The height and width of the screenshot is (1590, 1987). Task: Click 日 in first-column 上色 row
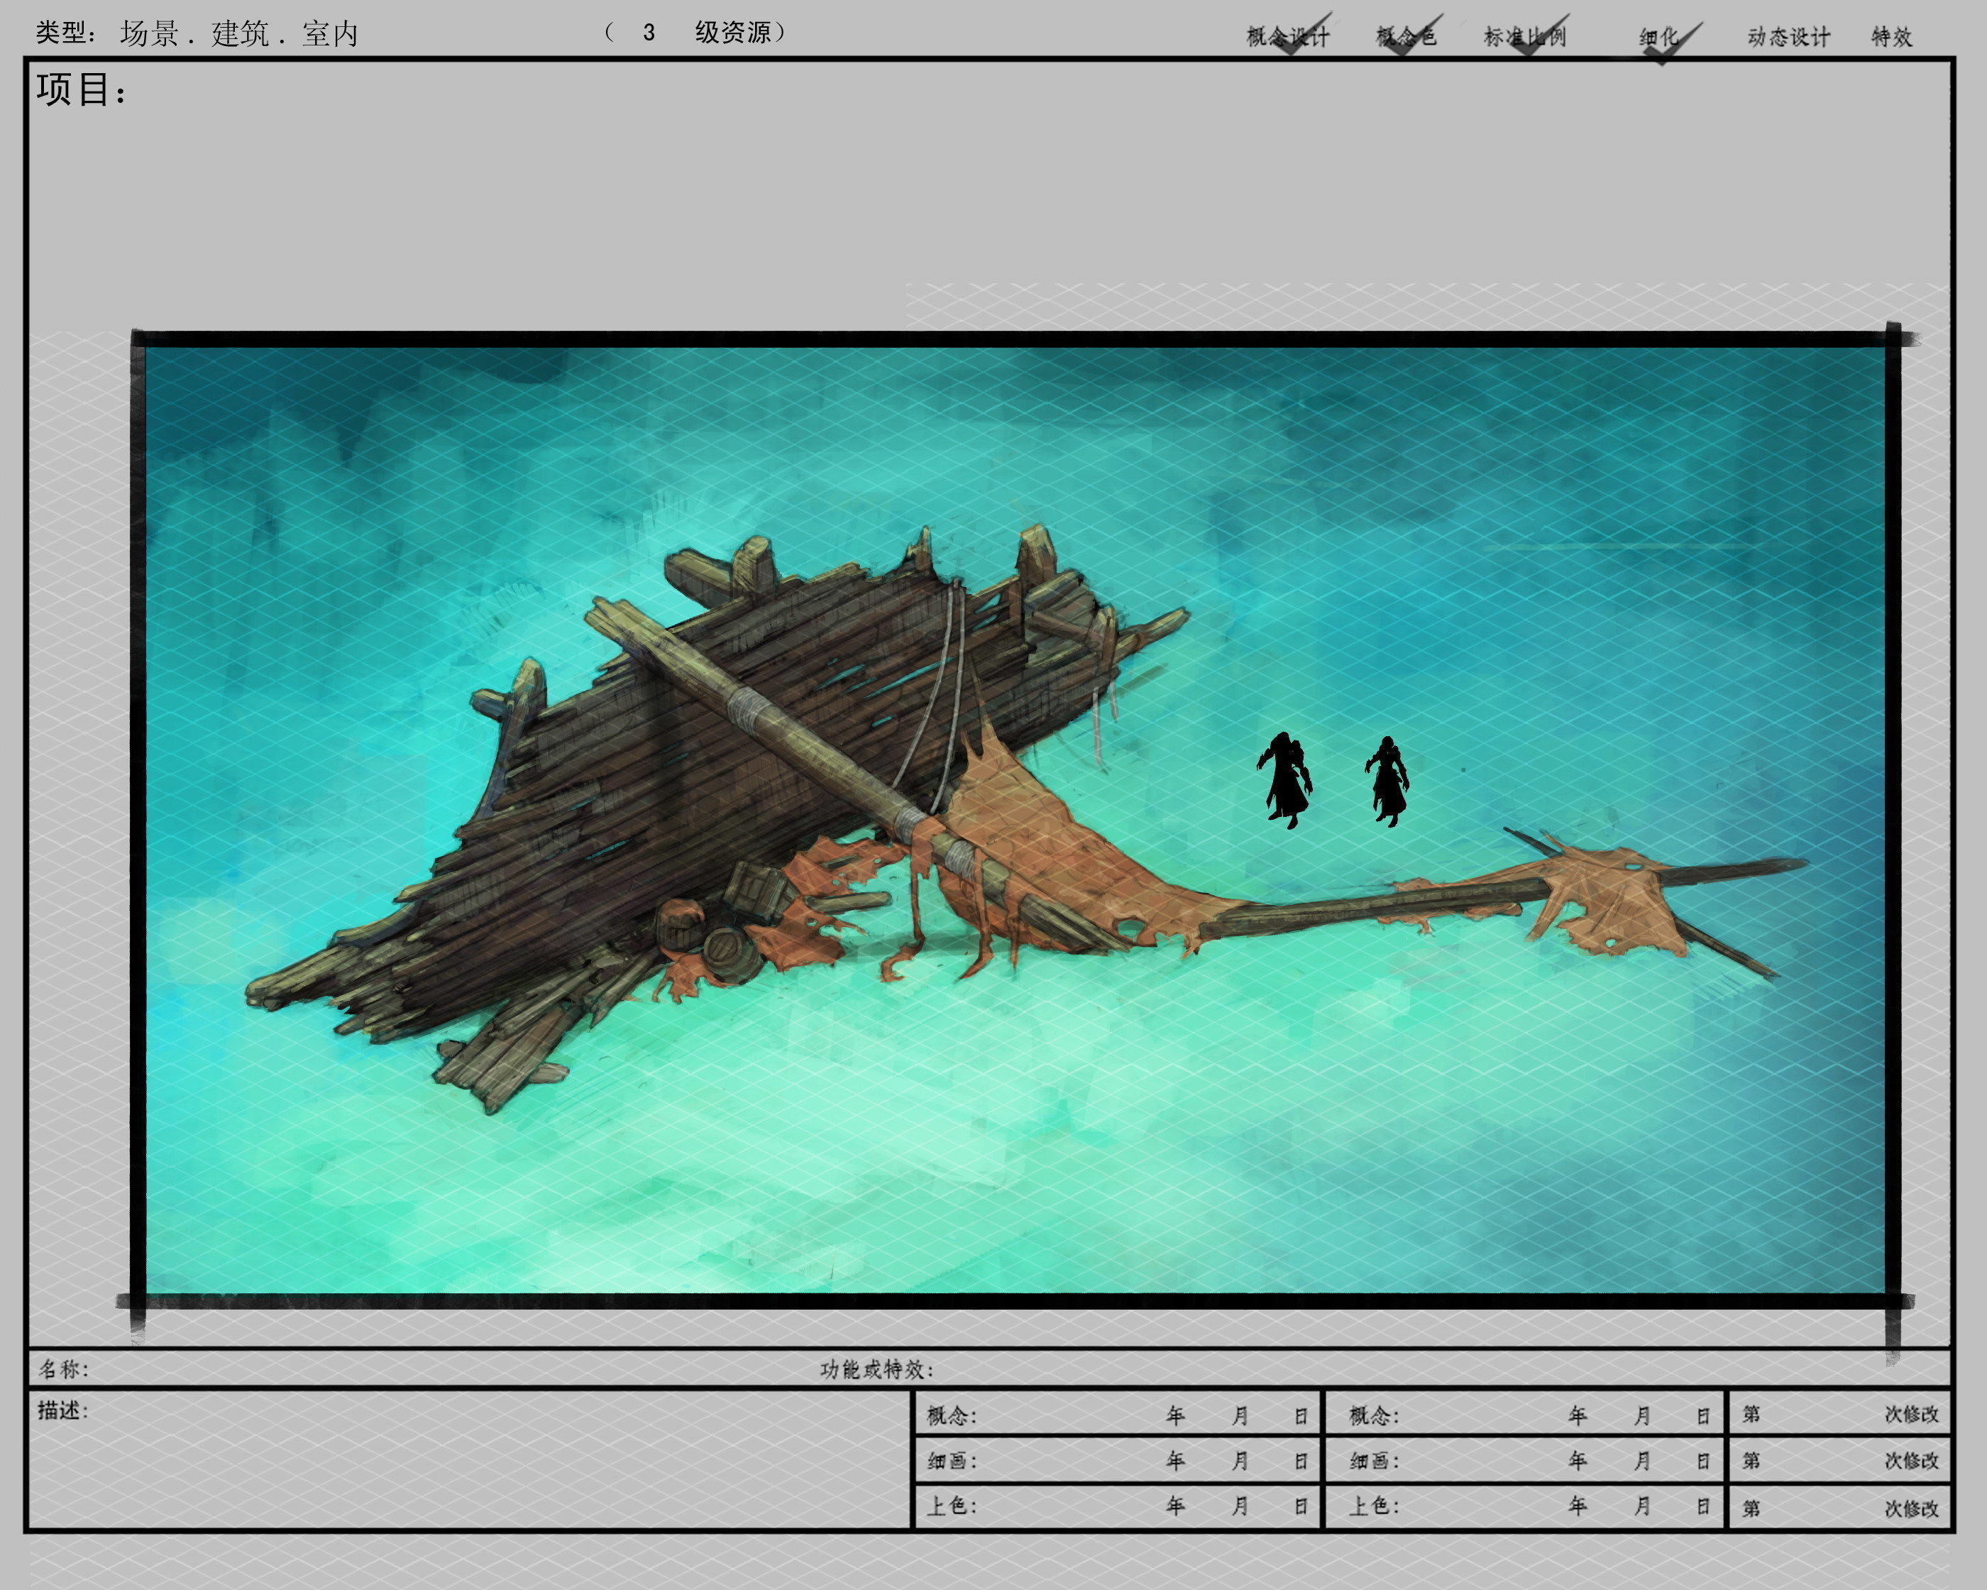pos(1301,1506)
